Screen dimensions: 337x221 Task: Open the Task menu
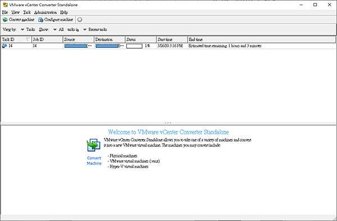(27, 12)
